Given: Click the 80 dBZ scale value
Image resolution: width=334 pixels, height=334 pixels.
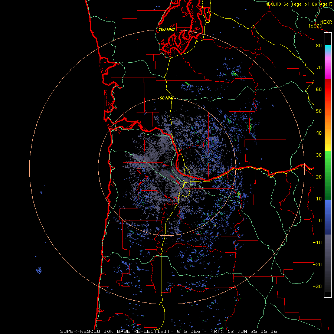Looking at the screenshot, I should (319, 45).
